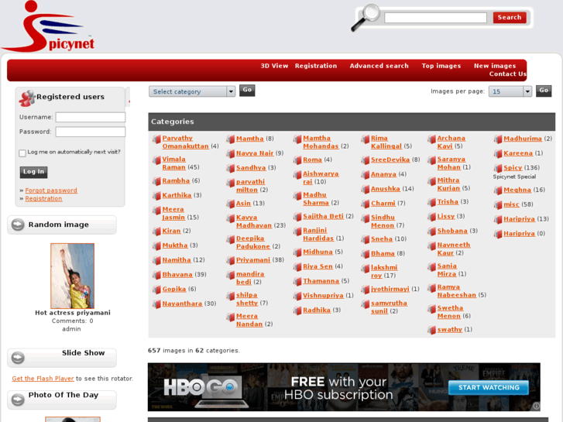Open the Haripriya (13) category link
The width and height of the screenshot is (563, 422).
coord(519,219)
